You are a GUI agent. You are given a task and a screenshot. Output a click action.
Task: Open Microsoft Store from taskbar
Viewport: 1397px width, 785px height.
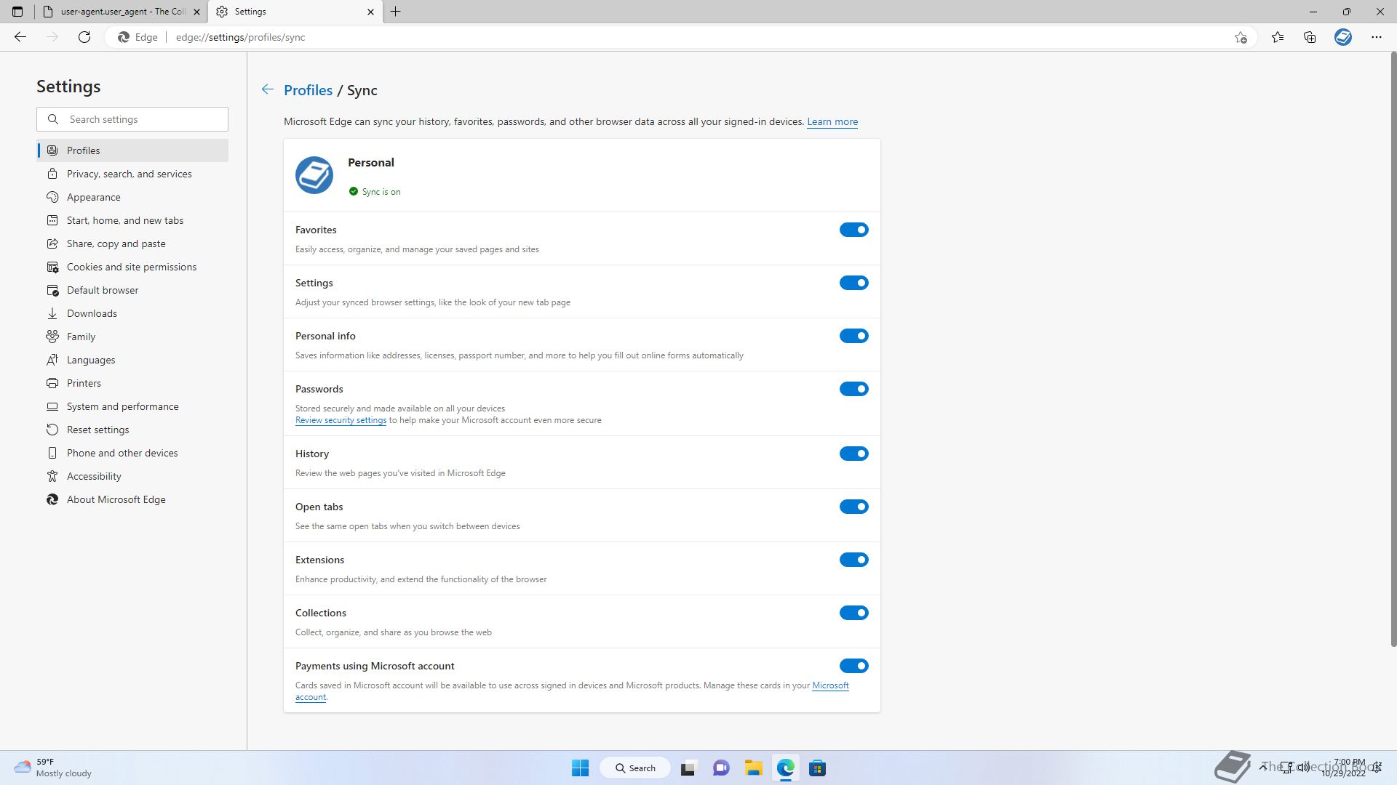click(x=817, y=768)
